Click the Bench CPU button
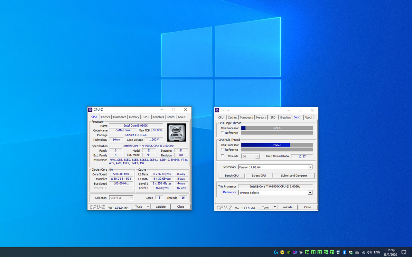This screenshot has width=412, height=257. coord(232,176)
